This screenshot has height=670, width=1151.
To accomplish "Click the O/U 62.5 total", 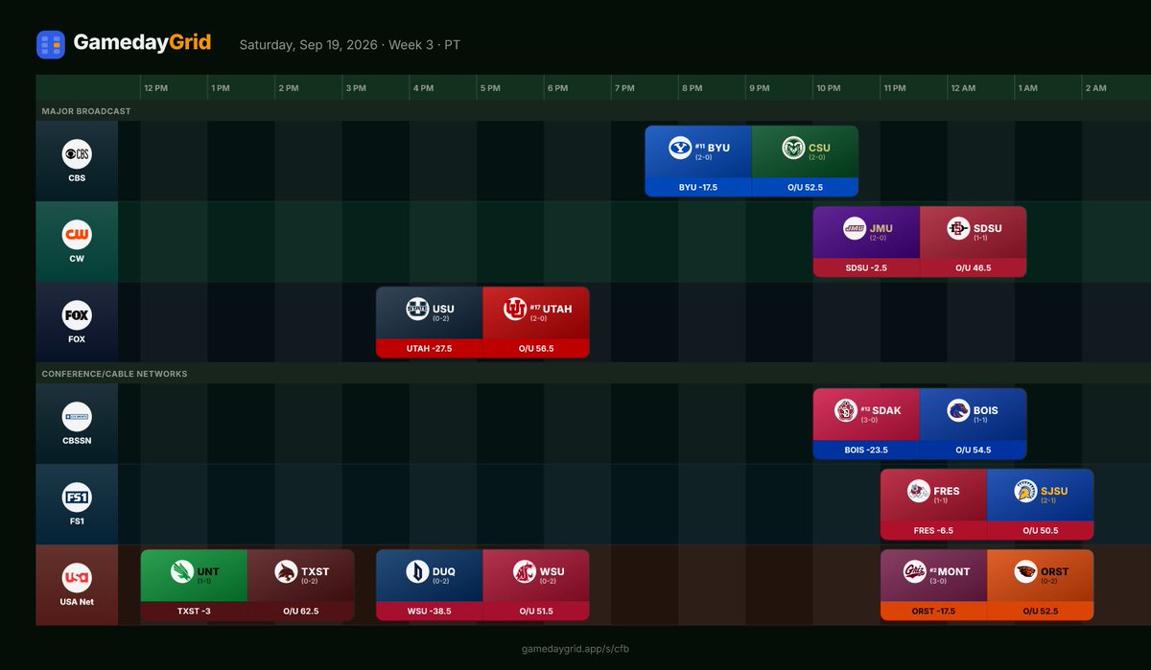I will pos(301,611).
